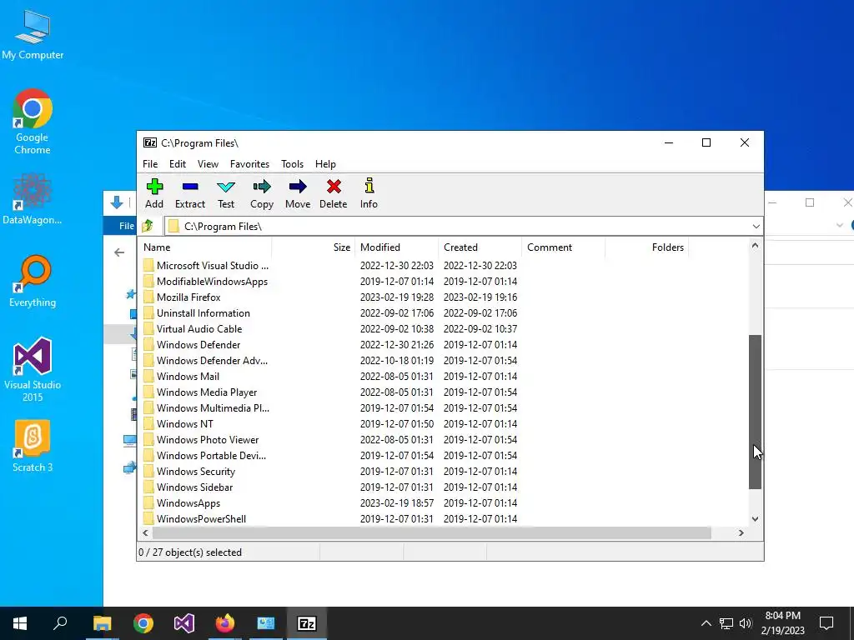Open File Explorer from the taskbar
854x640 pixels.
[x=102, y=623]
